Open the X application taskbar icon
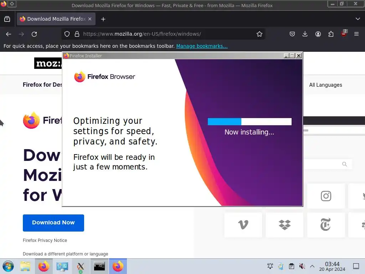 (81, 267)
